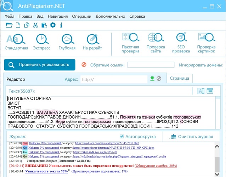The image size is (226, 177).
Task: Switch to the Редактор tab
Action: click(16, 79)
